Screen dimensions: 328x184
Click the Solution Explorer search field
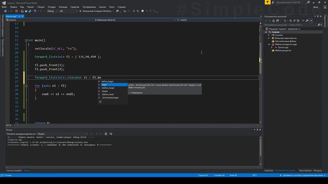[x=291, y=25]
